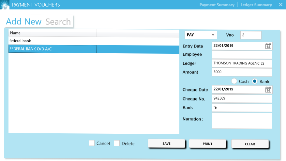Switch to the Add New tab
This screenshot has height=161, width=286.
coord(24,21)
